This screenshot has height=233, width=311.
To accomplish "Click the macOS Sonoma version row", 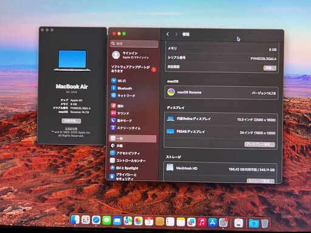I will click(221, 93).
